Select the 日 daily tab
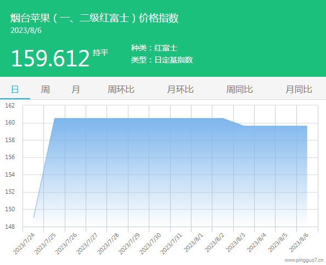Viewport: 326px width, 265px height. (x=15, y=89)
